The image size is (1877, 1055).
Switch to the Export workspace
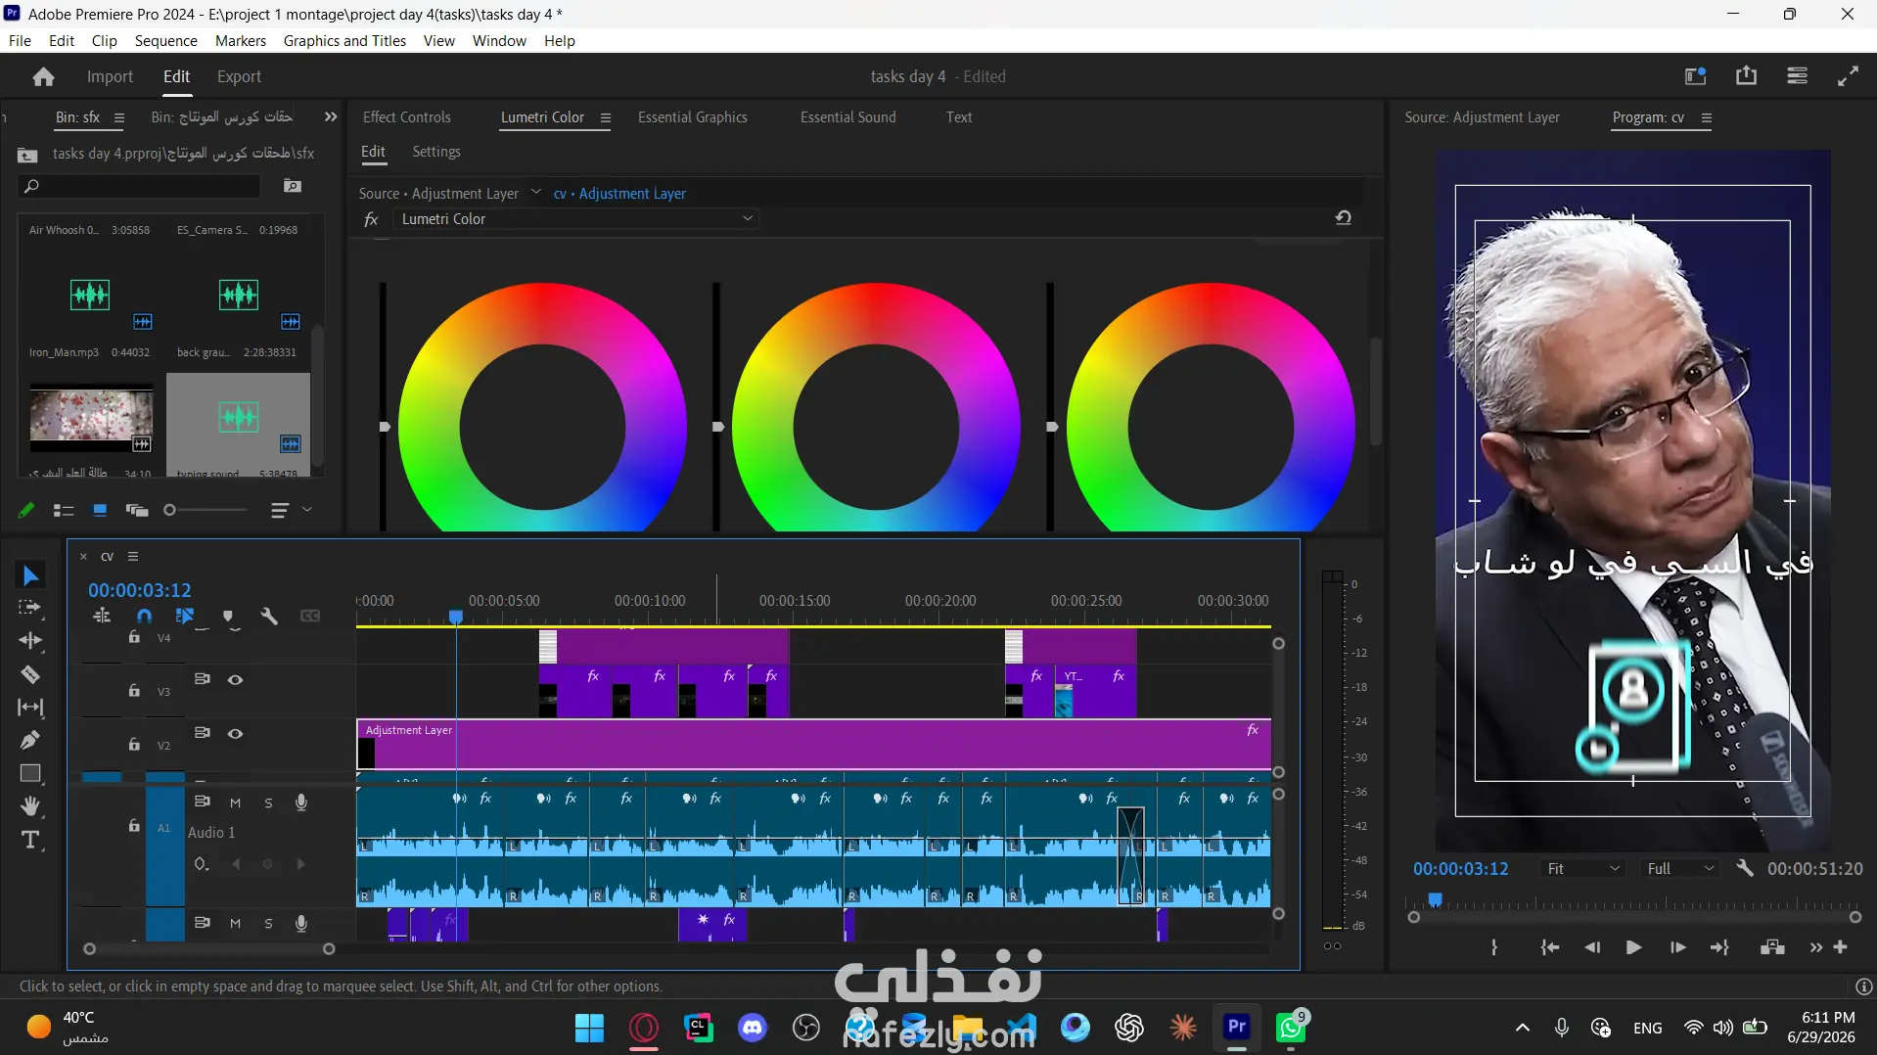pos(239,76)
